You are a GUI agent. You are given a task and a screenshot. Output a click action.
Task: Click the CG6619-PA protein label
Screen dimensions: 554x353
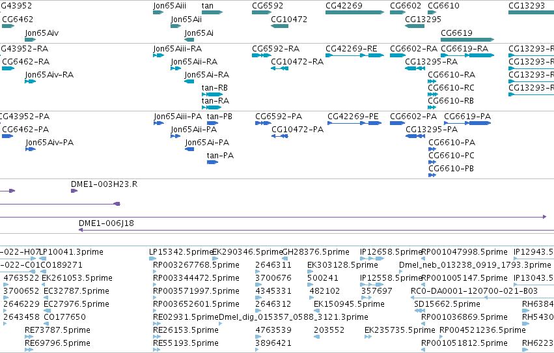pyautogui.click(x=467, y=116)
